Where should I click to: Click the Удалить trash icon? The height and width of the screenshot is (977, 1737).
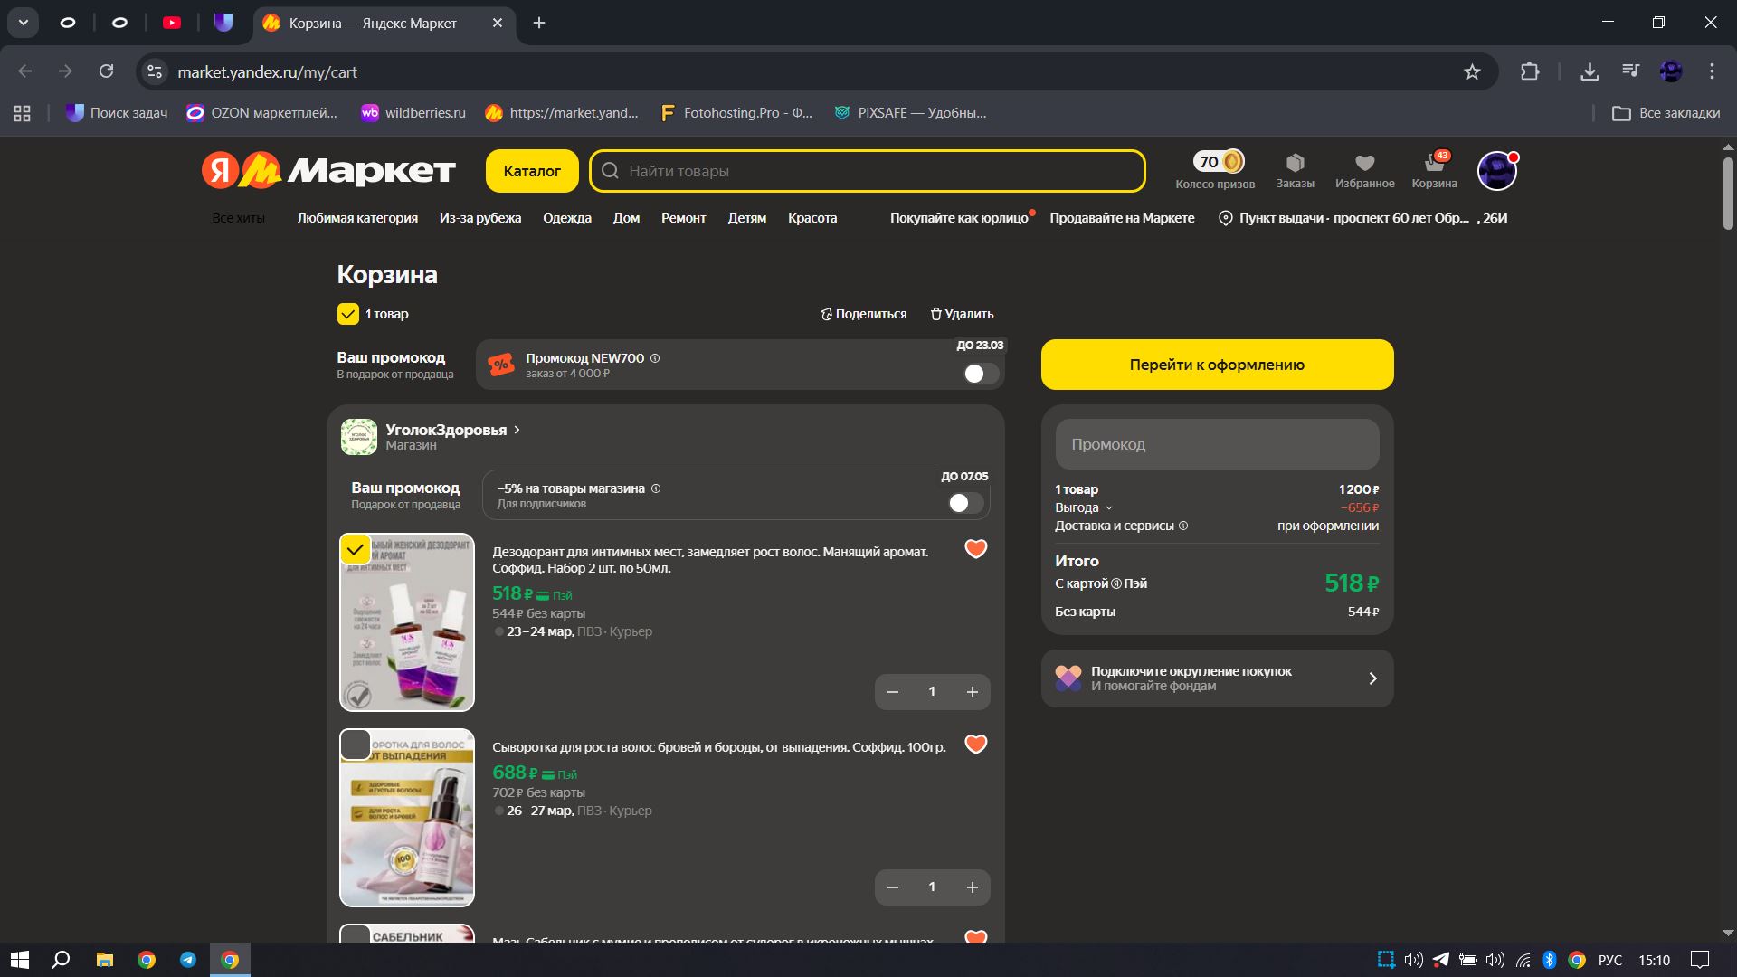point(936,314)
